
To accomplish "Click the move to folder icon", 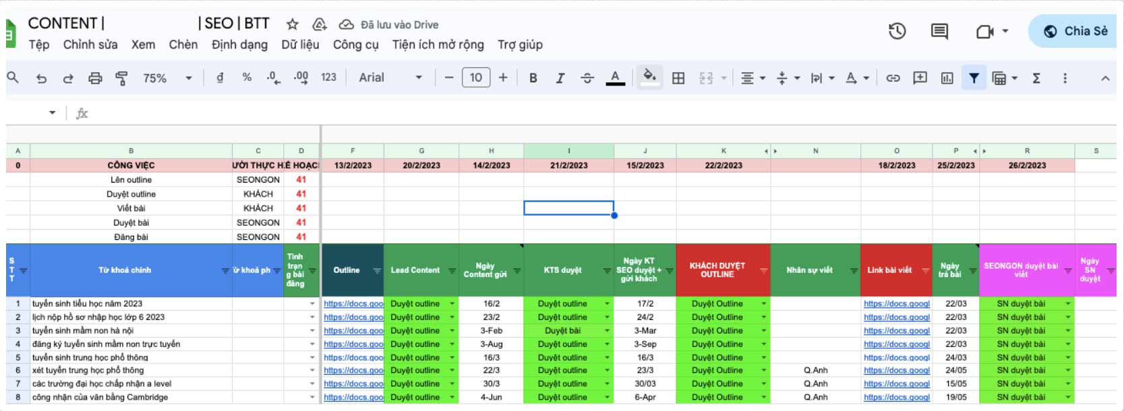I will pos(320,24).
